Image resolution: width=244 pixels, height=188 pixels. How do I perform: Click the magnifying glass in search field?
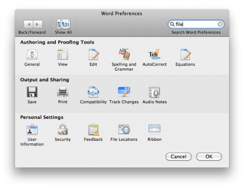coord(172,24)
